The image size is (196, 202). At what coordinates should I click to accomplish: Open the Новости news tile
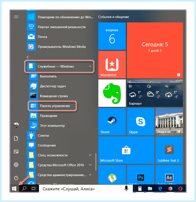coord(169,122)
